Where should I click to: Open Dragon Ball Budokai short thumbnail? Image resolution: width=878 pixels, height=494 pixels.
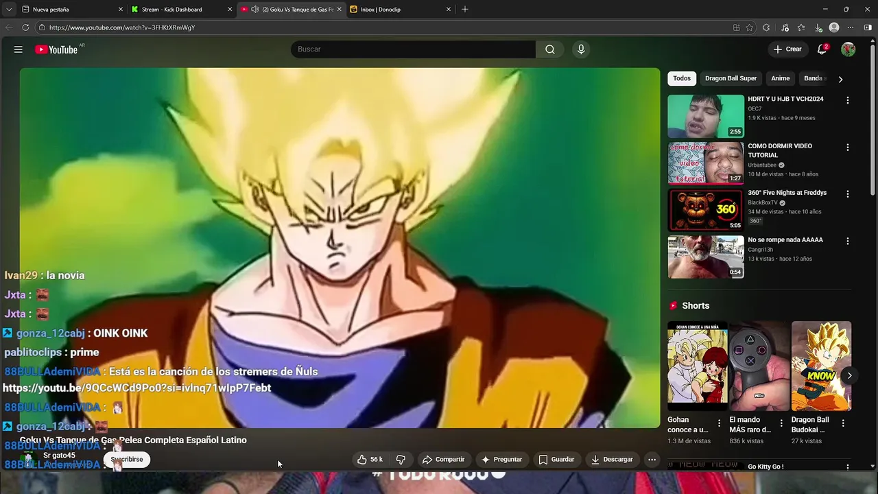coord(821,366)
